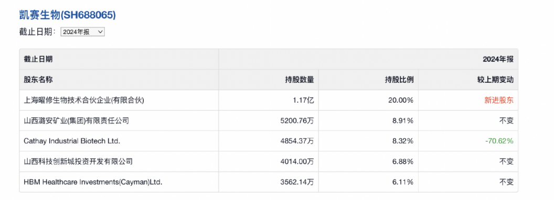Click 山西潞安矿业(集团)有限责任公司 row name
Viewport: 554px width, 200px height.
(x=76, y=120)
